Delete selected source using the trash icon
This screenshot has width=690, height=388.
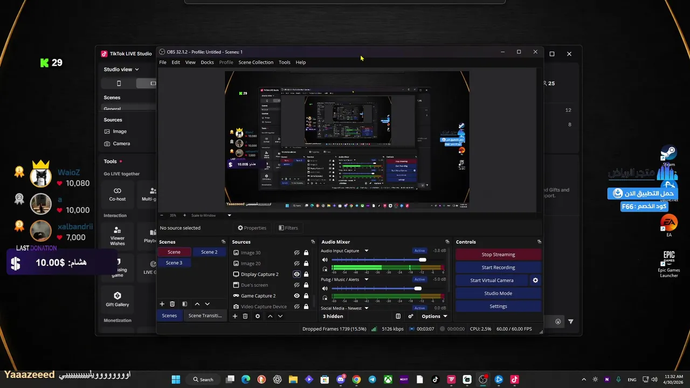pos(245,316)
